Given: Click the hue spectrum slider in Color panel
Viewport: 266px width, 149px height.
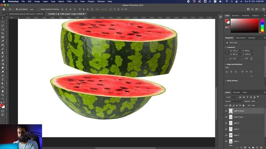Looking at the screenshot, I should pyautogui.click(x=262, y=26).
